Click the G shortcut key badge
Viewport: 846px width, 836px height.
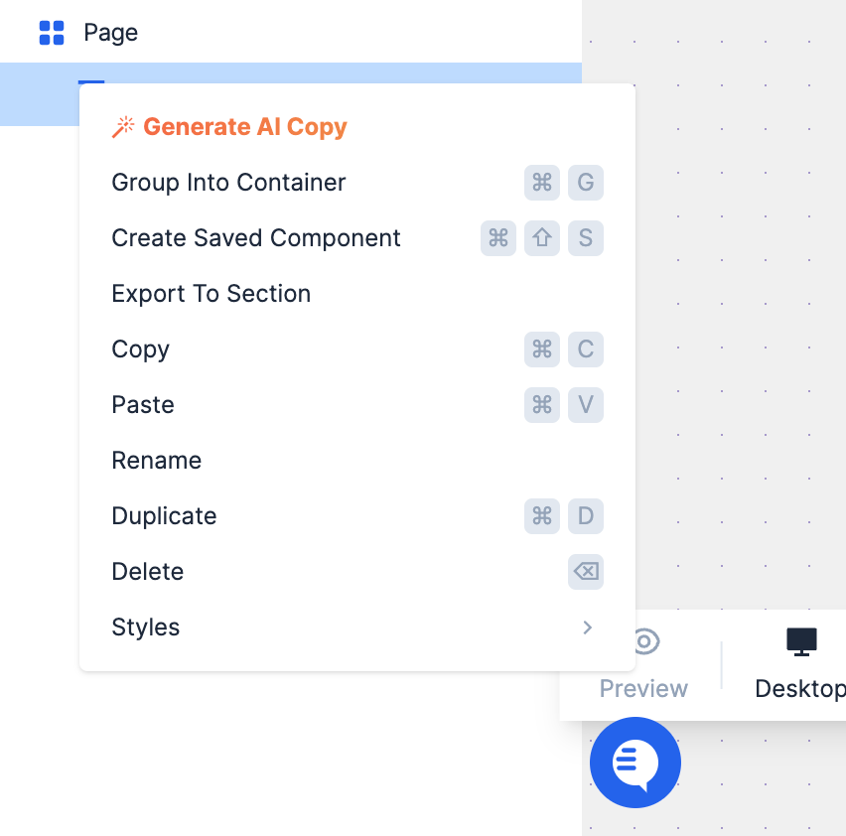586,183
